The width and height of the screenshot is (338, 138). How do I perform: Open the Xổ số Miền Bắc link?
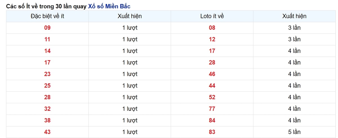(109, 6)
